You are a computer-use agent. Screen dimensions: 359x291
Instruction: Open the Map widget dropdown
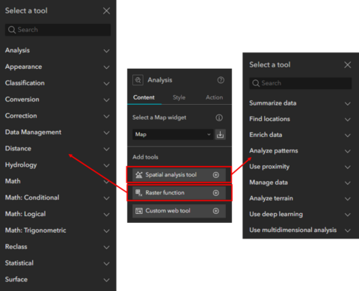point(173,135)
